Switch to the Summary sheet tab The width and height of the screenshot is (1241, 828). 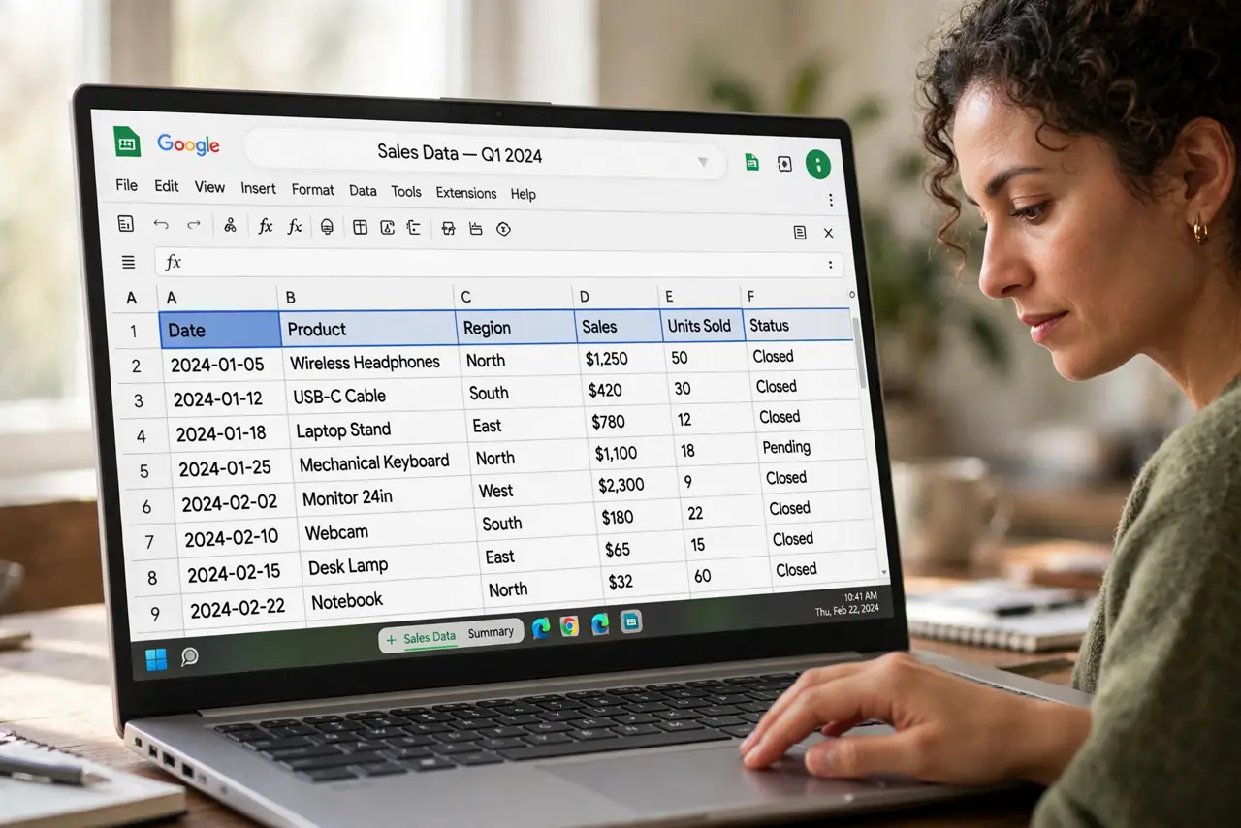[491, 632]
